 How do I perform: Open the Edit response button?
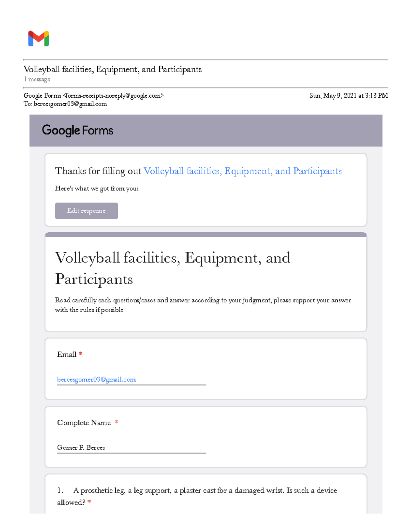tap(86, 211)
